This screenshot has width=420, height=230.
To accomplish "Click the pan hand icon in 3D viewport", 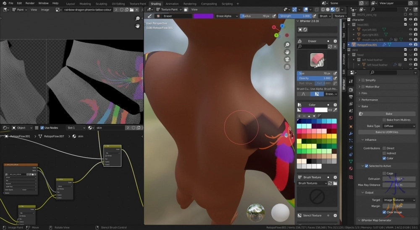I will (287, 52).
